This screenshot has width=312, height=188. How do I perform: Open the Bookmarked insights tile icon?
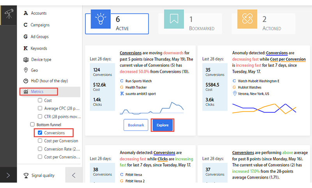(x=174, y=19)
